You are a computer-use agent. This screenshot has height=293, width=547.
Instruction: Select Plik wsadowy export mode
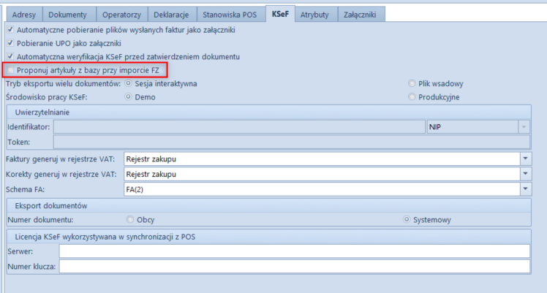coord(412,83)
